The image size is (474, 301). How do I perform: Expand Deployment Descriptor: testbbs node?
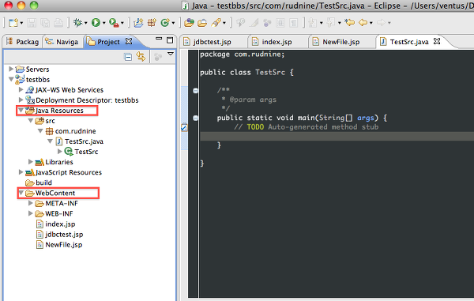21,100
